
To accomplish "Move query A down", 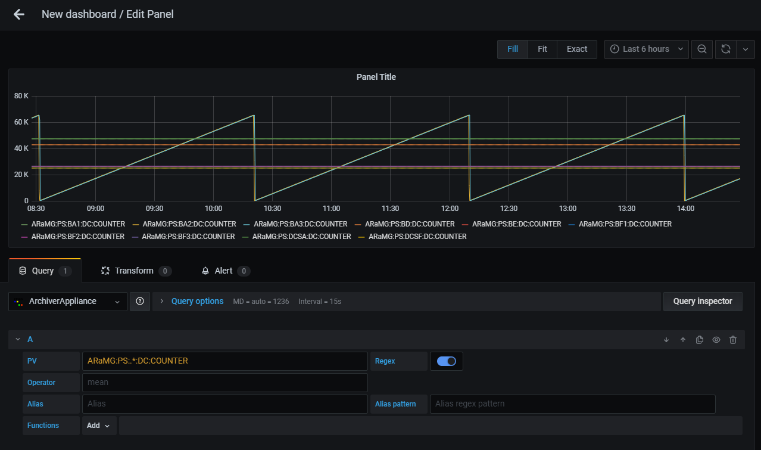I will (x=666, y=340).
